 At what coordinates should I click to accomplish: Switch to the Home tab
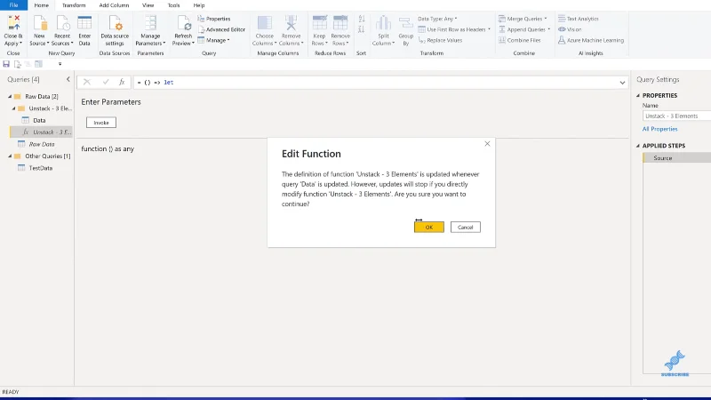coord(41,5)
